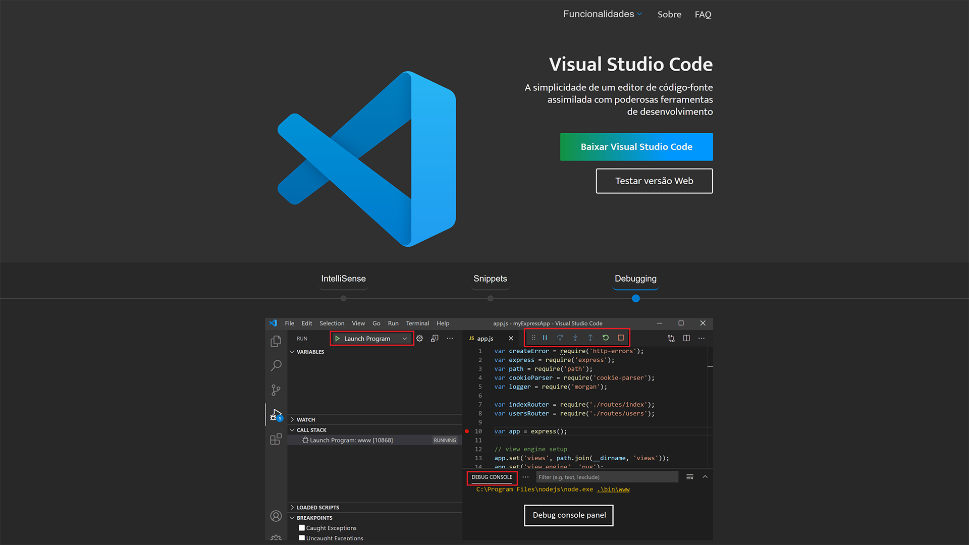969x545 pixels.
Task: Click the IntelliSense timeline dot
Action: tap(344, 299)
